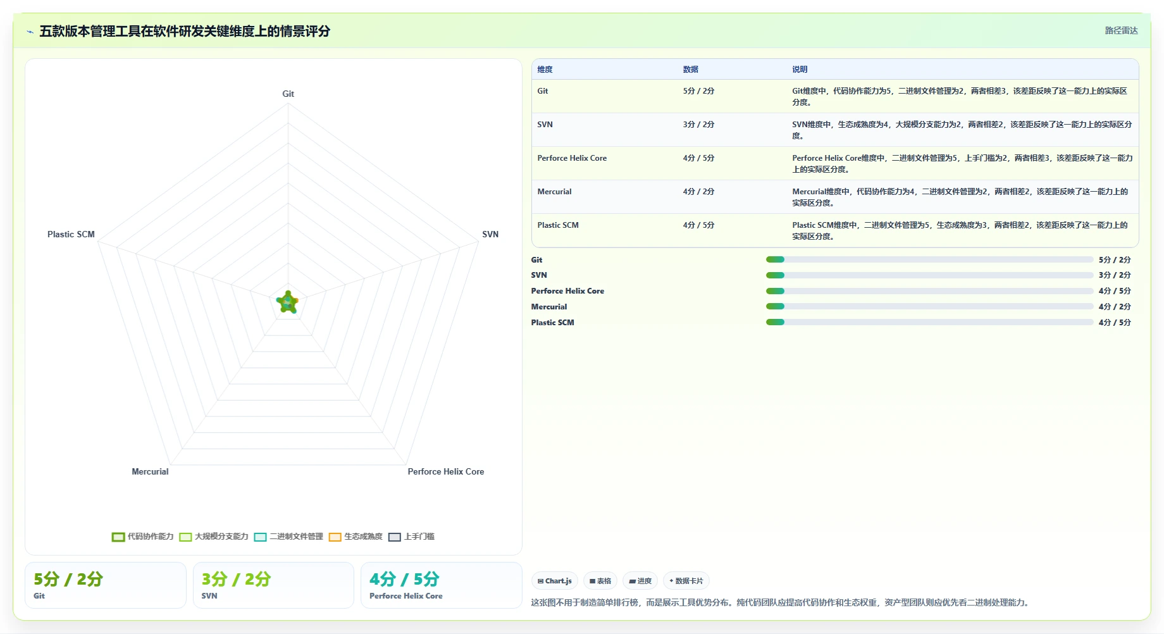The height and width of the screenshot is (634, 1164).
Task: Click the Git progress bar
Action: (x=929, y=259)
